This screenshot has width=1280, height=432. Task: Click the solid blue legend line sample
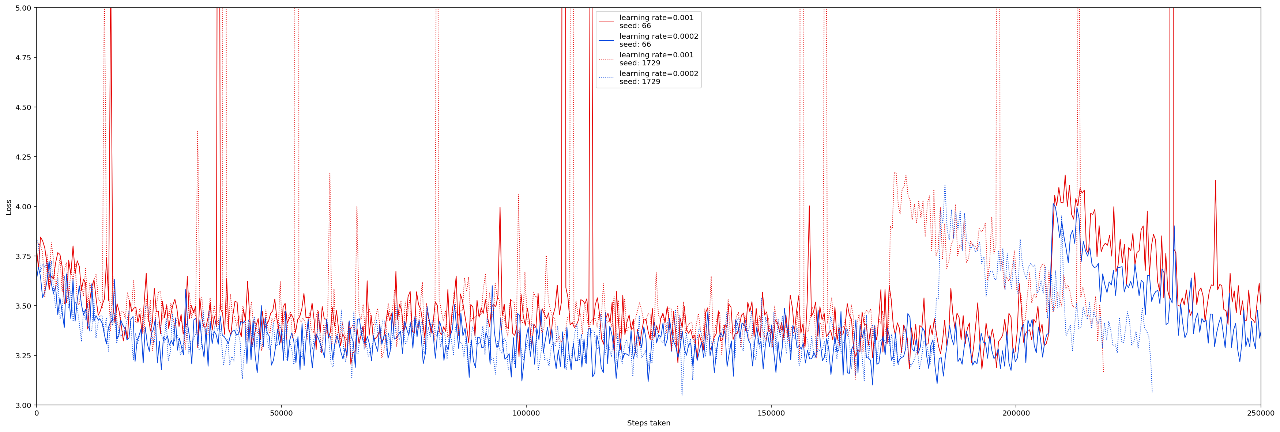point(606,40)
